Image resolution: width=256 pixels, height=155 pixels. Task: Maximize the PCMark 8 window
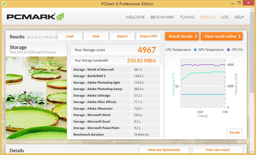point(239,3)
